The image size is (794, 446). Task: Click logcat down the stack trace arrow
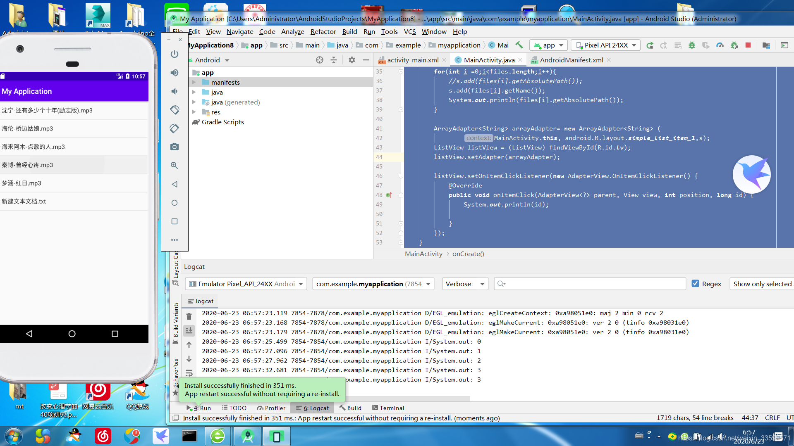click(x=189, y=359)
